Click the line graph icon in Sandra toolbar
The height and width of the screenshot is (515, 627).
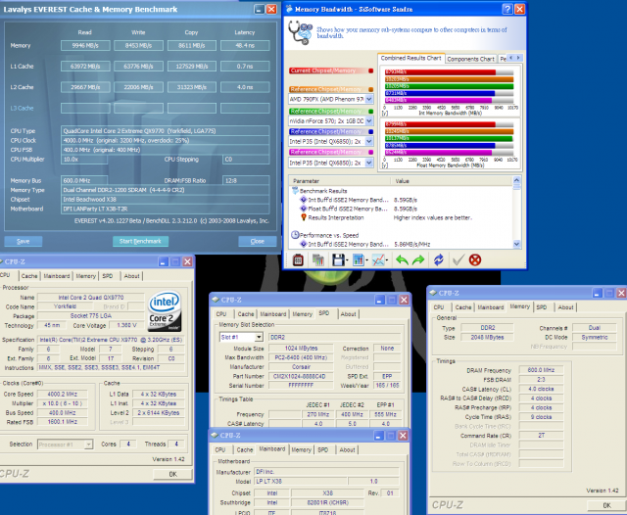click(378, 260)
